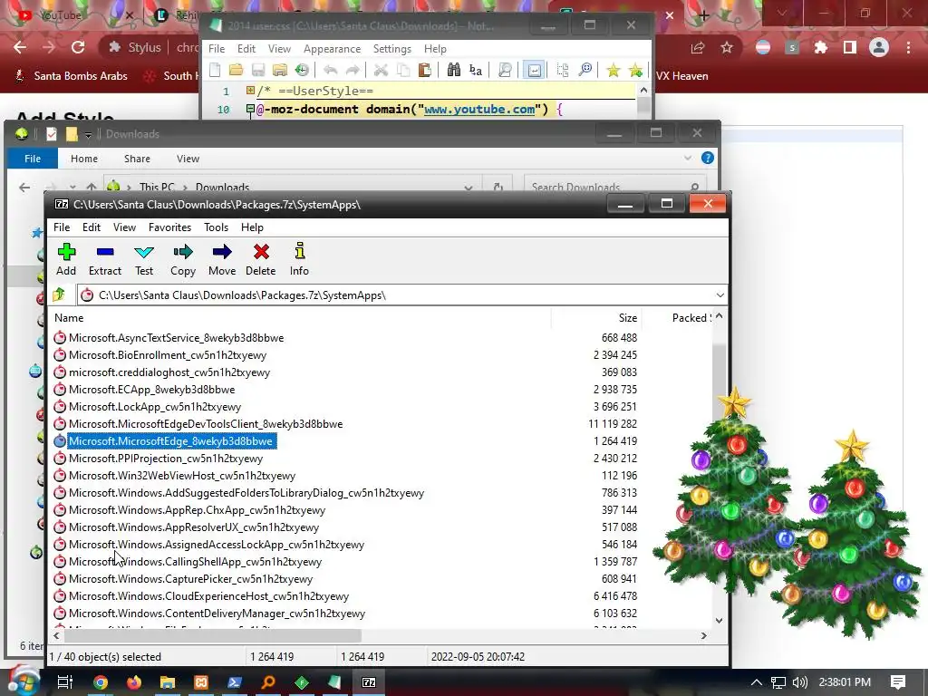This screenshot has width=928, height=696.
Task: Click zoom-in magnifier icon in Notepad2 toolbar
Action: click(x=585, y=71)
